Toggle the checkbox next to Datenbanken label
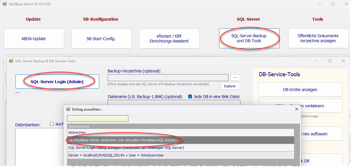This screenshot has width=351, height=167. click(52, 124)
